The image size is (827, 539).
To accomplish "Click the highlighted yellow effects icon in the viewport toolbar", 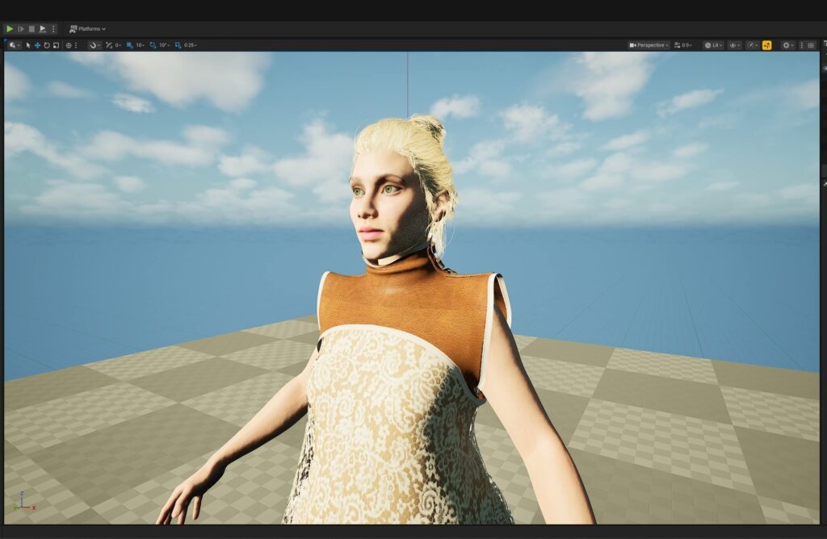I will coord(767,45).
